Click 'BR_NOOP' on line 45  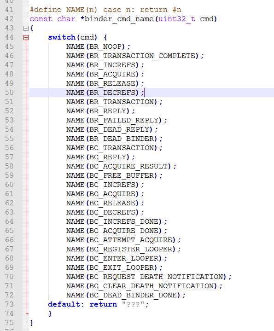click(105, 46)
